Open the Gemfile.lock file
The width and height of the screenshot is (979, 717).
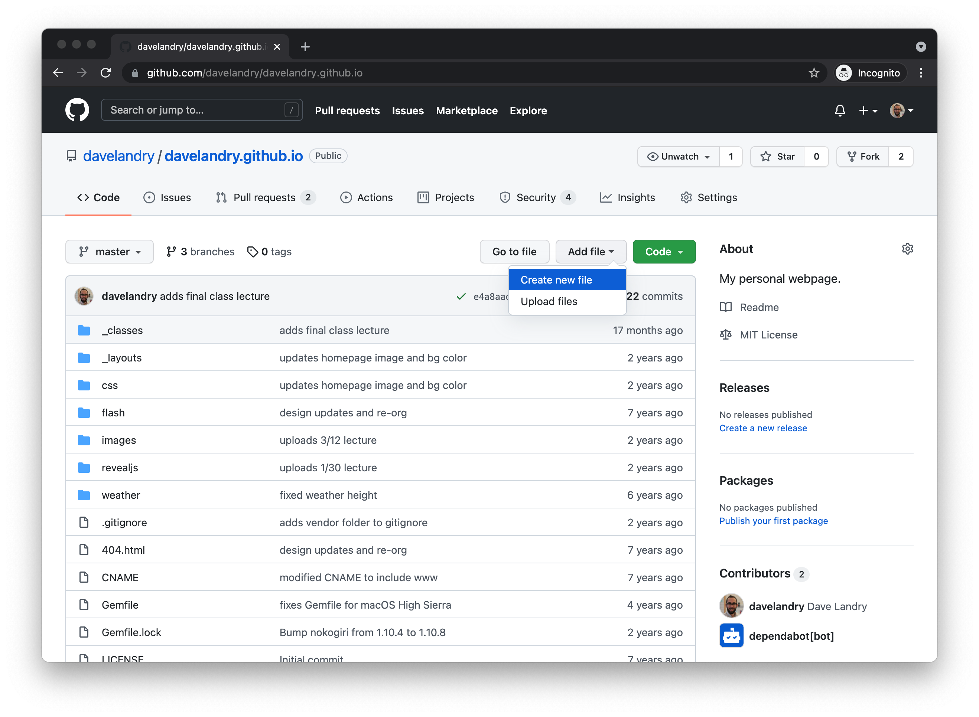point(131,632)
